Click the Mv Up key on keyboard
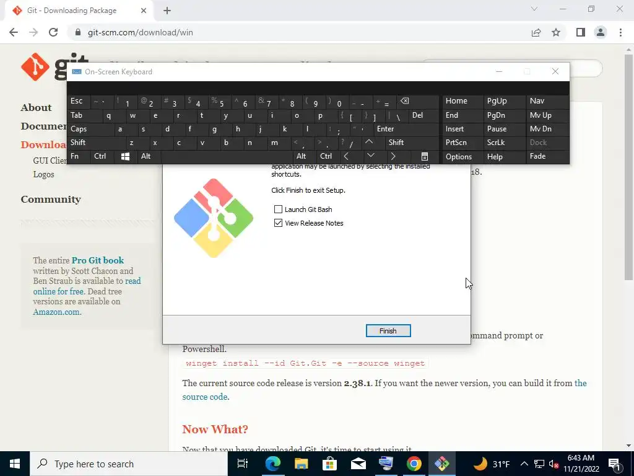The width and height of the screenshot is (634, 476). pos(547,115)
